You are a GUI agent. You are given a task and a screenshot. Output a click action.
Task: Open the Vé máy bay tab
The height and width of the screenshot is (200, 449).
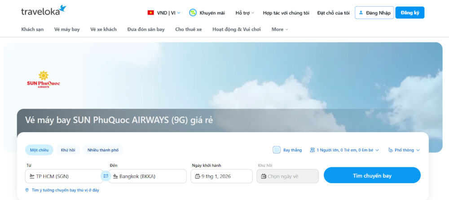[x=67, y=30]
